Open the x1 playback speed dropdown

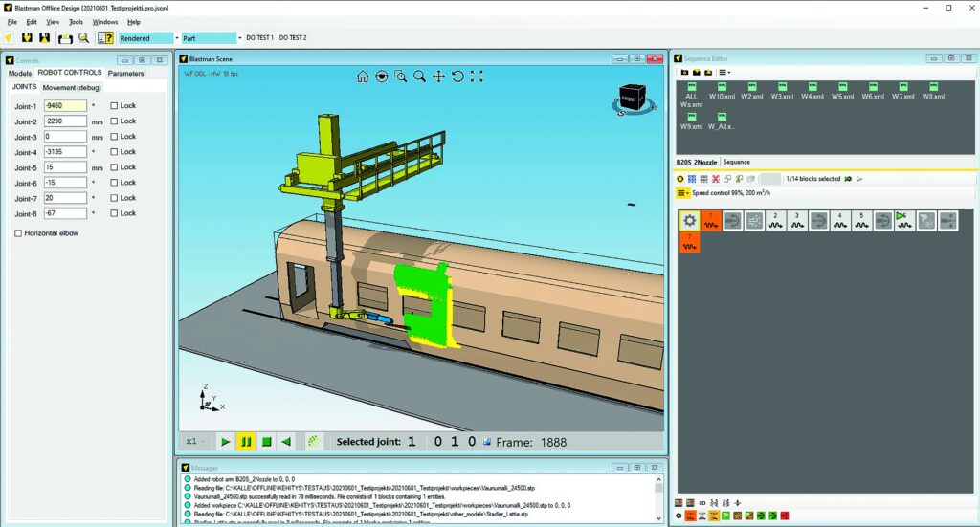[195, 442]
